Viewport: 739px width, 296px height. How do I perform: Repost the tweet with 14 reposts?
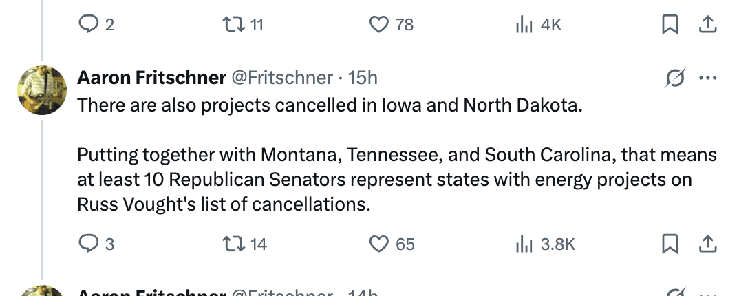230,244
